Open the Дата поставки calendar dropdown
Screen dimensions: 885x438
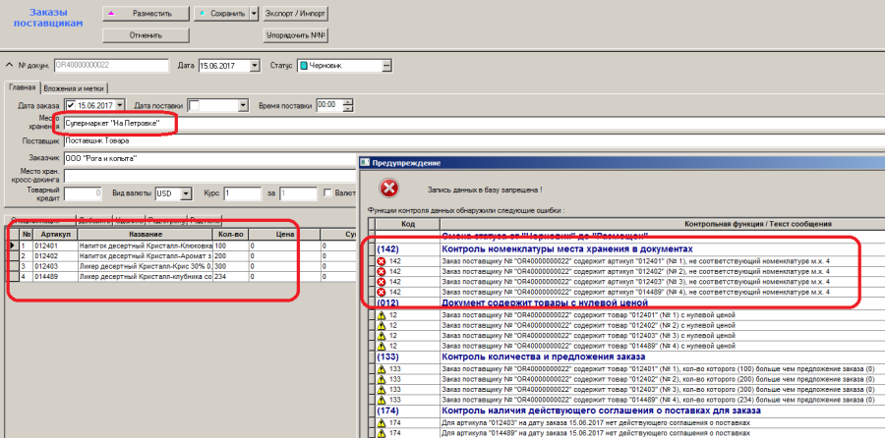coord(243,105)
